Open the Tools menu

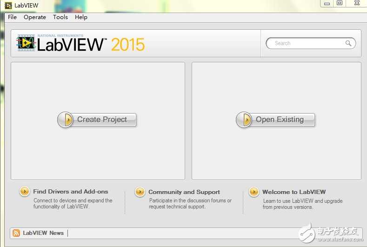(x=60, y=17)
